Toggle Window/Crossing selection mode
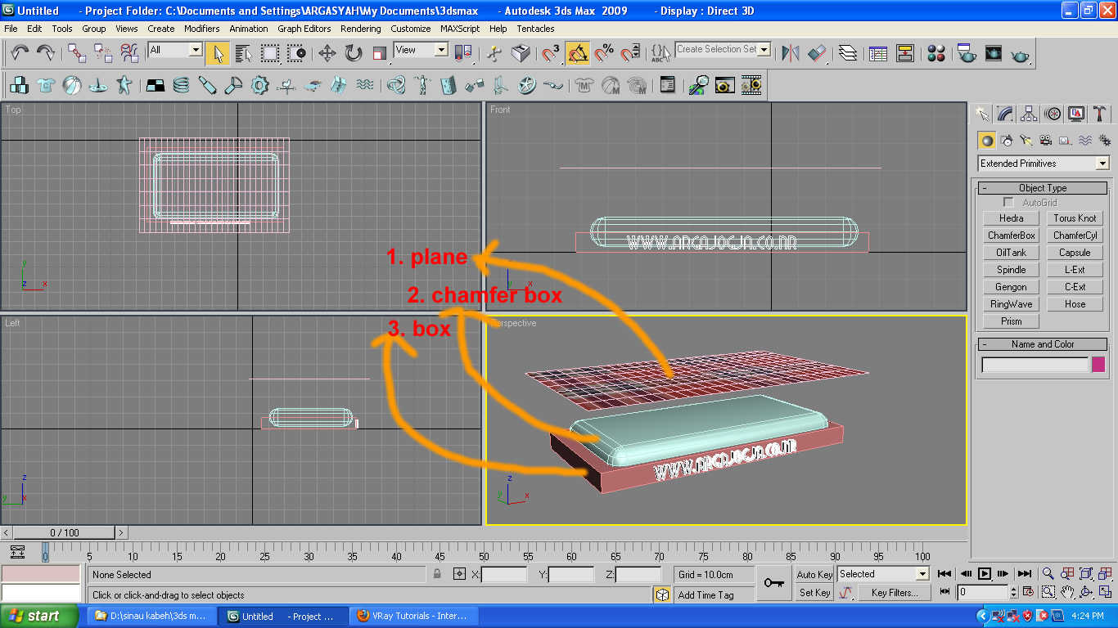The image size is (1118, 628). pos(296,53)
